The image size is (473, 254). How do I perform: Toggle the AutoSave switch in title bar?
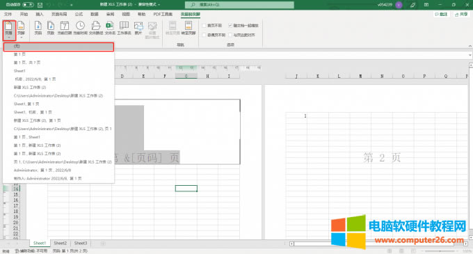28,5
